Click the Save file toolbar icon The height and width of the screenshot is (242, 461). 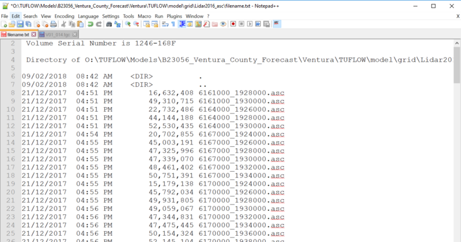[20, 25]
